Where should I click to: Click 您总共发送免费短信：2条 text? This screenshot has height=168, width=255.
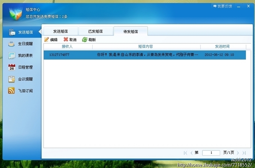click(x=46, y=16)
